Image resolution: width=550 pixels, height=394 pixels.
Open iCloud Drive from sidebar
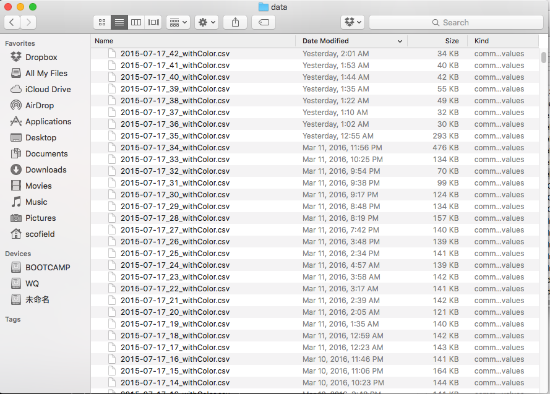tap(48, 89)
